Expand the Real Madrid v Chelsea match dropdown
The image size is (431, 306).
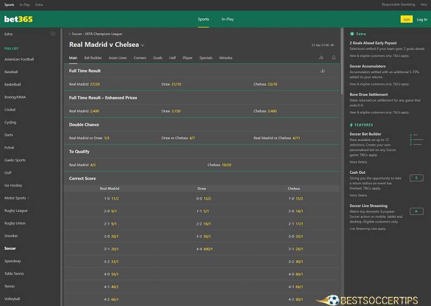(x=142, y=45)
